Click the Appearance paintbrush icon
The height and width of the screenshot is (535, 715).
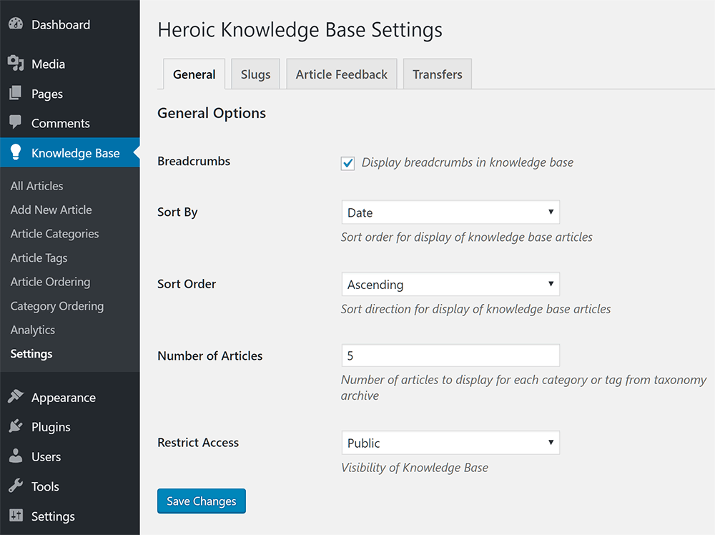(16, 398)
